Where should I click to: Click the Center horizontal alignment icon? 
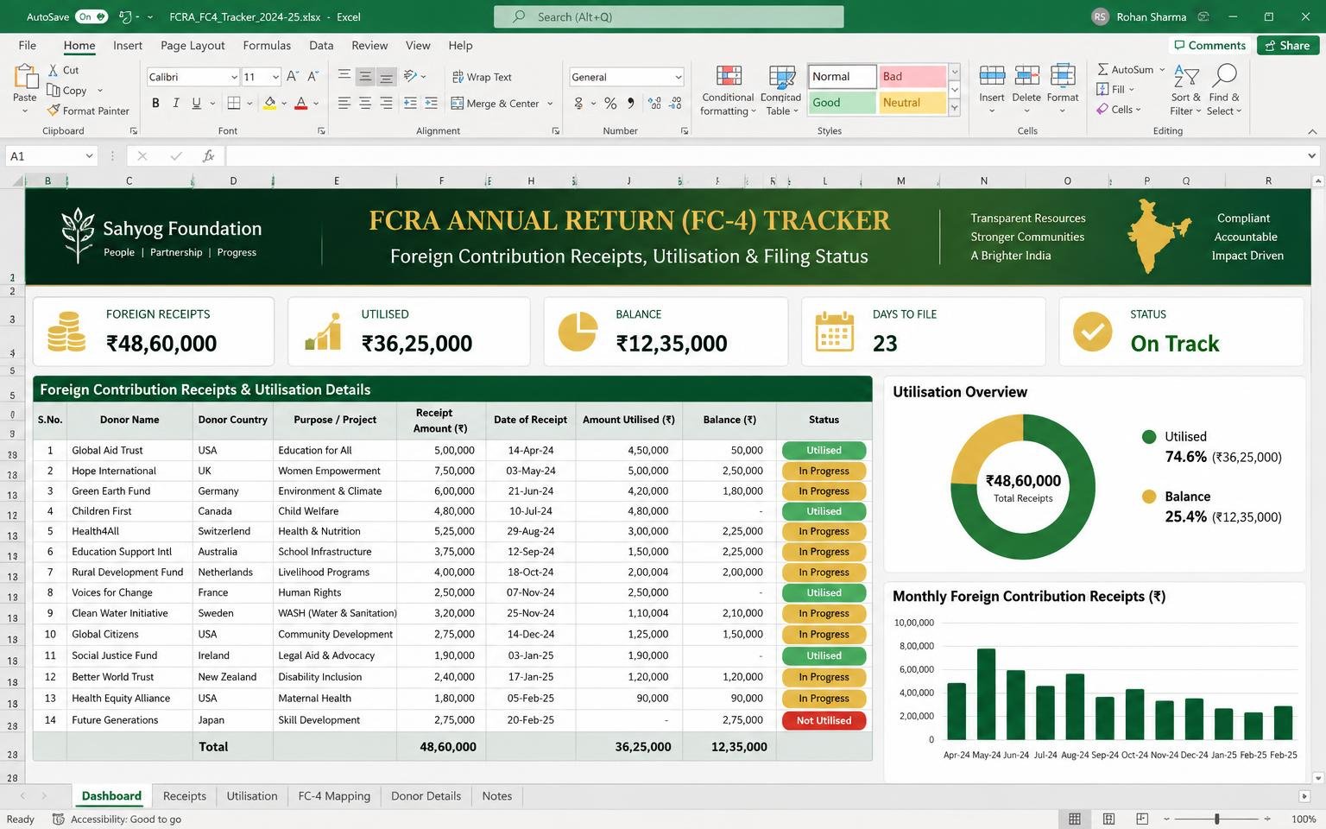pyautogui.click(x=365, y=104)
